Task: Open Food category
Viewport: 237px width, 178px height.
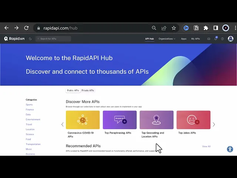Action: point(28,139)
